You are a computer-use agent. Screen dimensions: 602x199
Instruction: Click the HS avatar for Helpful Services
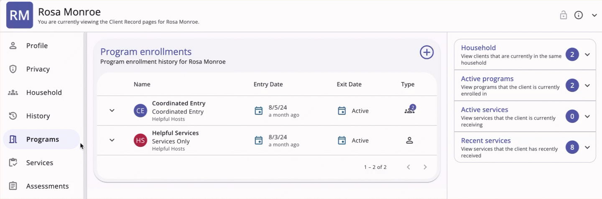click(x=140, y=140)
